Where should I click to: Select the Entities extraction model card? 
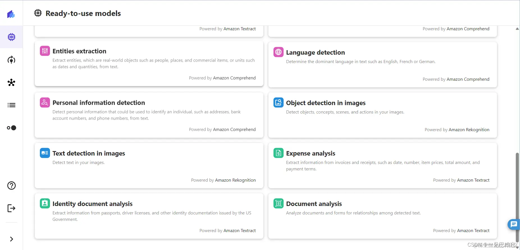tap(149, 64)
